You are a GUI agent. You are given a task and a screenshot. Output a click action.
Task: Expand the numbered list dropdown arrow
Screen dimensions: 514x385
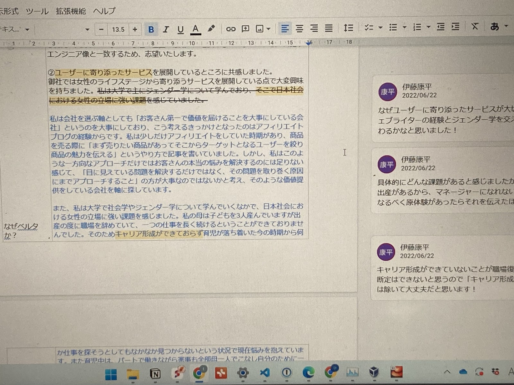pos(428,27)
